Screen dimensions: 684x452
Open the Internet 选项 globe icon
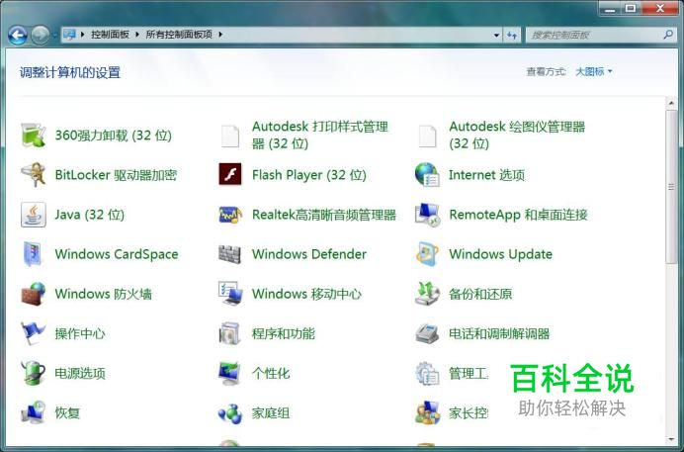point(427,174)
